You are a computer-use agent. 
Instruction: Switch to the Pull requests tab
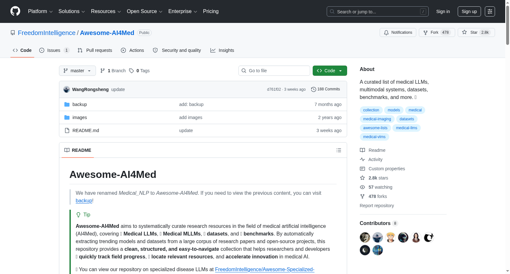(x=95, y=50)
